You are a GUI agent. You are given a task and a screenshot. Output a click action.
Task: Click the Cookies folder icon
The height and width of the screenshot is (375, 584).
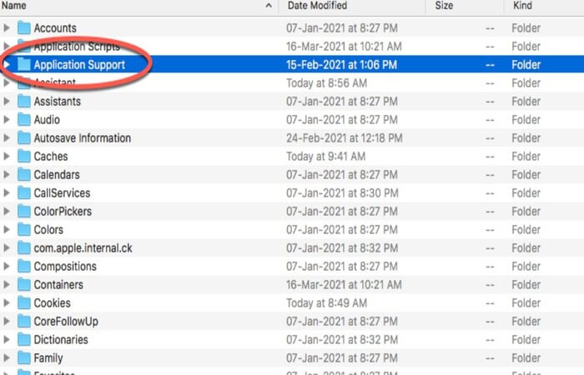[23, 302]
